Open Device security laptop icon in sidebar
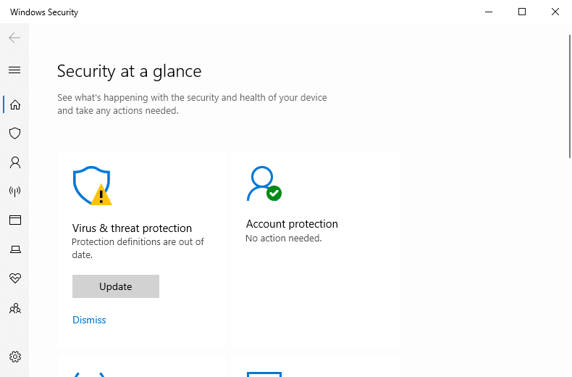The width and height of the screenshot is (572, 377). 15,249
